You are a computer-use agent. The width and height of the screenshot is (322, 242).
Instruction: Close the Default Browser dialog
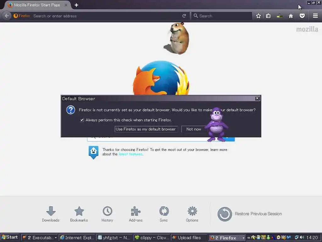pyautogui.click(x=257, y=98)
